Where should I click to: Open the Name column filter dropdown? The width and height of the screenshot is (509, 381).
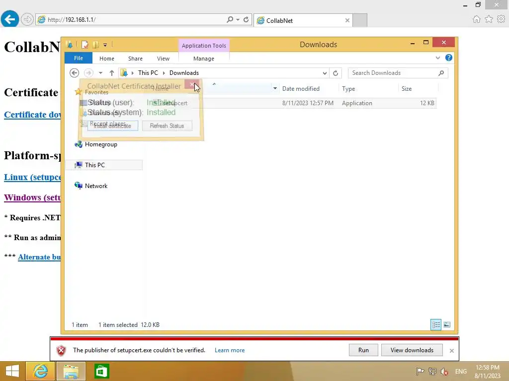pyautogui.click(x=275, y=88)
